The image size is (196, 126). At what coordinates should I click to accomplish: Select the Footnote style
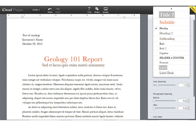[x=171, y=62]
